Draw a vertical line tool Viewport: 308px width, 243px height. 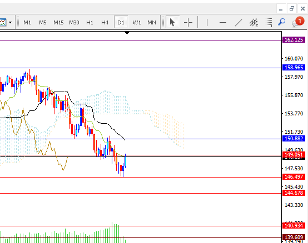click(x=207, y=22)
